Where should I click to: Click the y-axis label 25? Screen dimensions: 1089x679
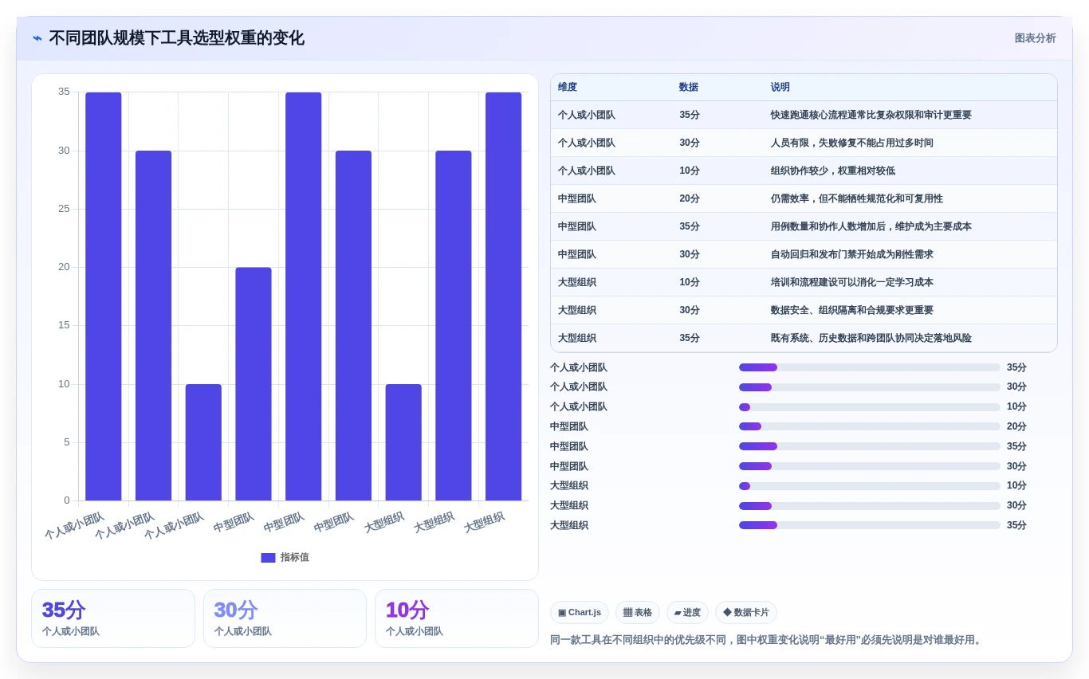coord(64,209)
